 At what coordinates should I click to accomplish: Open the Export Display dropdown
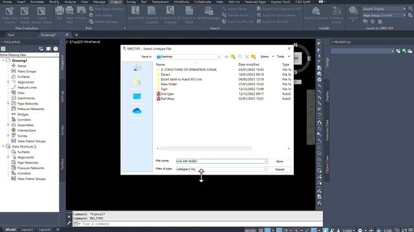click(x=384, y=9)
